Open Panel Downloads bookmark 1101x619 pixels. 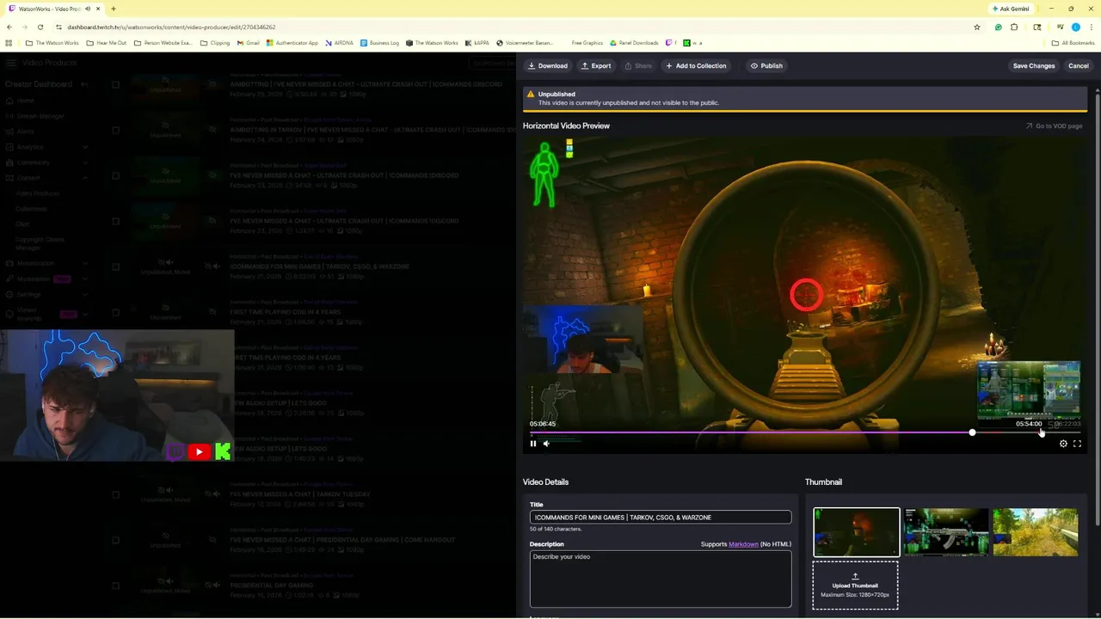[x=634, y=43]
